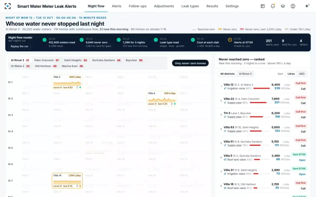
Task: Click the green check beside Cost at each slab
Action: pos(193,40)
